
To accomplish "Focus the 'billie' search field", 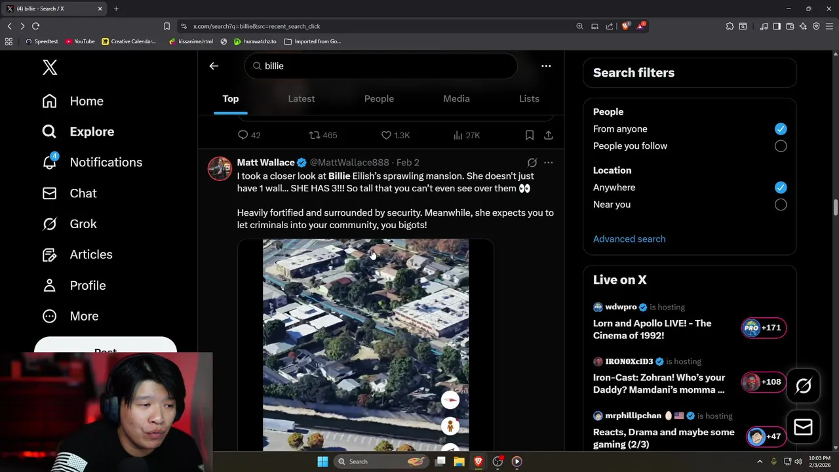I will pyautogui.click(x=381, y=66).
